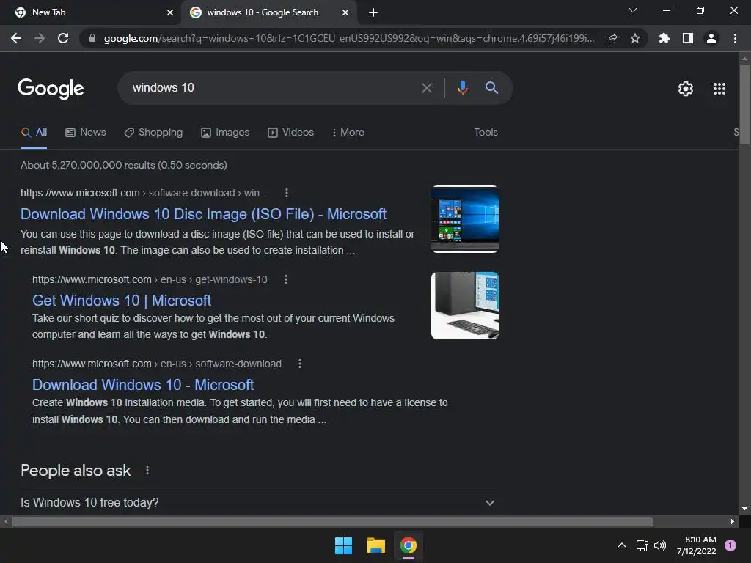Go back to the previous page

16,38
